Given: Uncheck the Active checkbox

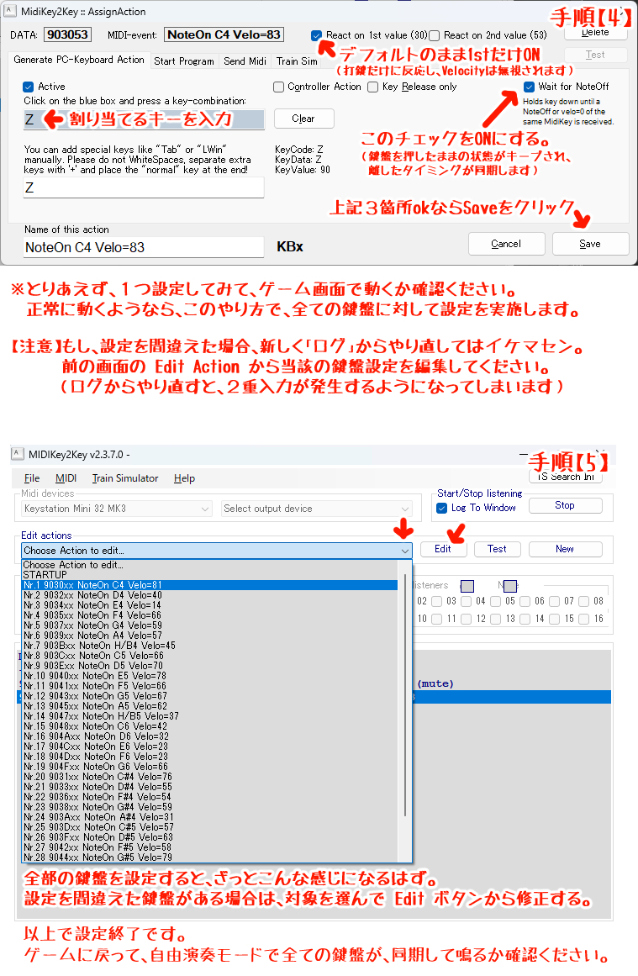Looking at the screenshot, I should [28, 87].
